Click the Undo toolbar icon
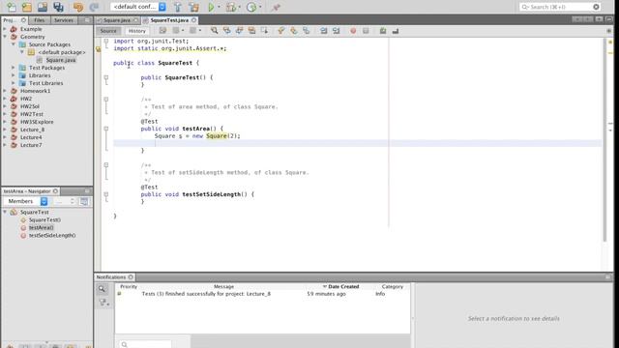Image resolution: width=619 pixels, height=348 pixels. coord(78,7)
